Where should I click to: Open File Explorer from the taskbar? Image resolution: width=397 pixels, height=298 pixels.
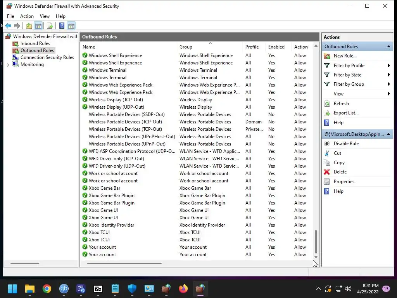(x=29, y=289)
